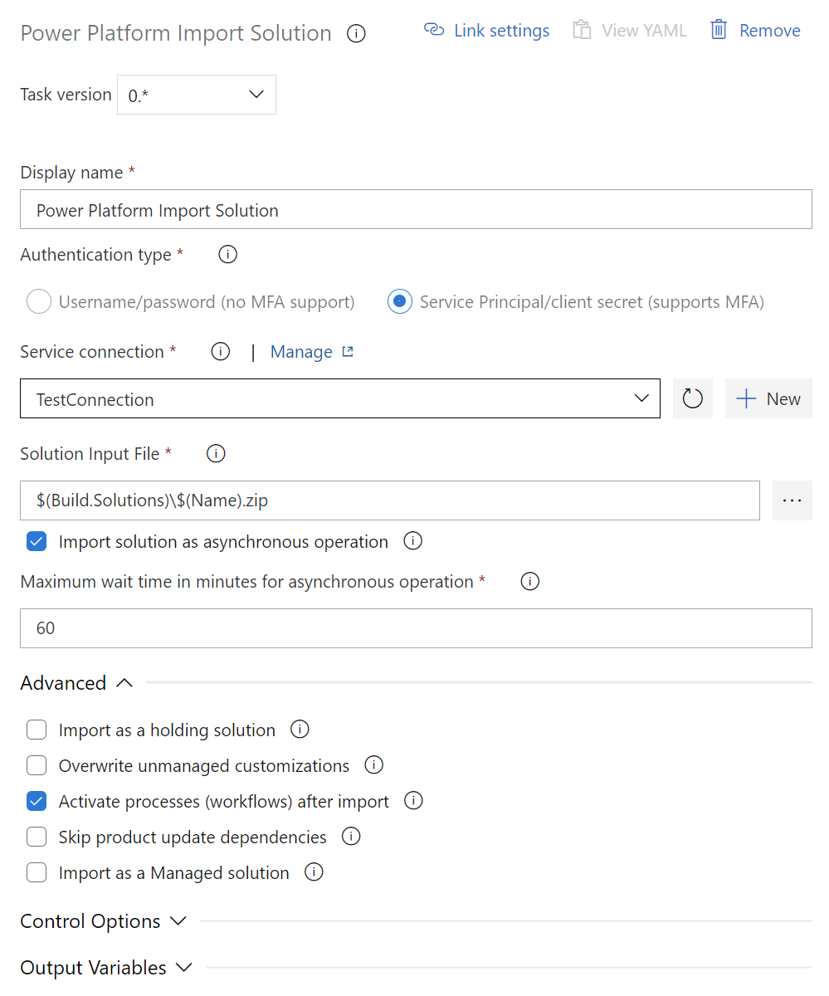Click the View YAML button
The height and width of the screenshot is (996, 829).
click(630, 31)
